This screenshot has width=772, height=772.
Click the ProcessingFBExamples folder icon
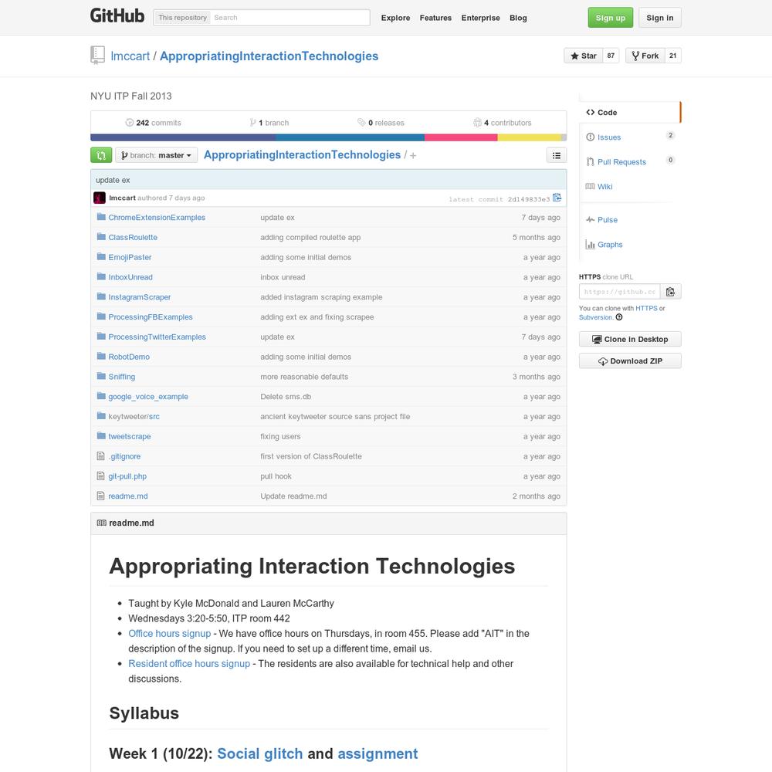[x=101, y=317]
